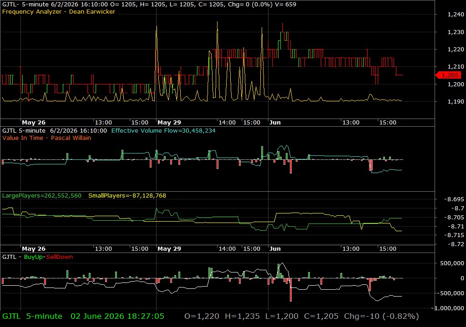Screen dimensions: 466x327
Task: Click the green BuyUp legend label
Action: pyautogui.click(x=33, y=257)
